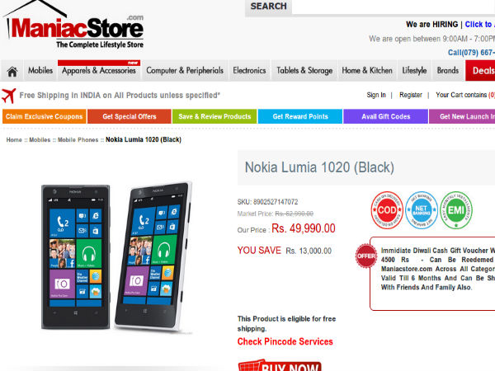Click the COD payment badge icon

[387, 209]
